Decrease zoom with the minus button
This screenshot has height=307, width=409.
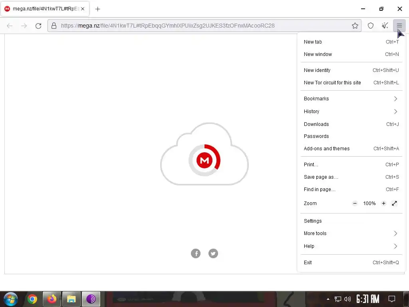[355, 203]
